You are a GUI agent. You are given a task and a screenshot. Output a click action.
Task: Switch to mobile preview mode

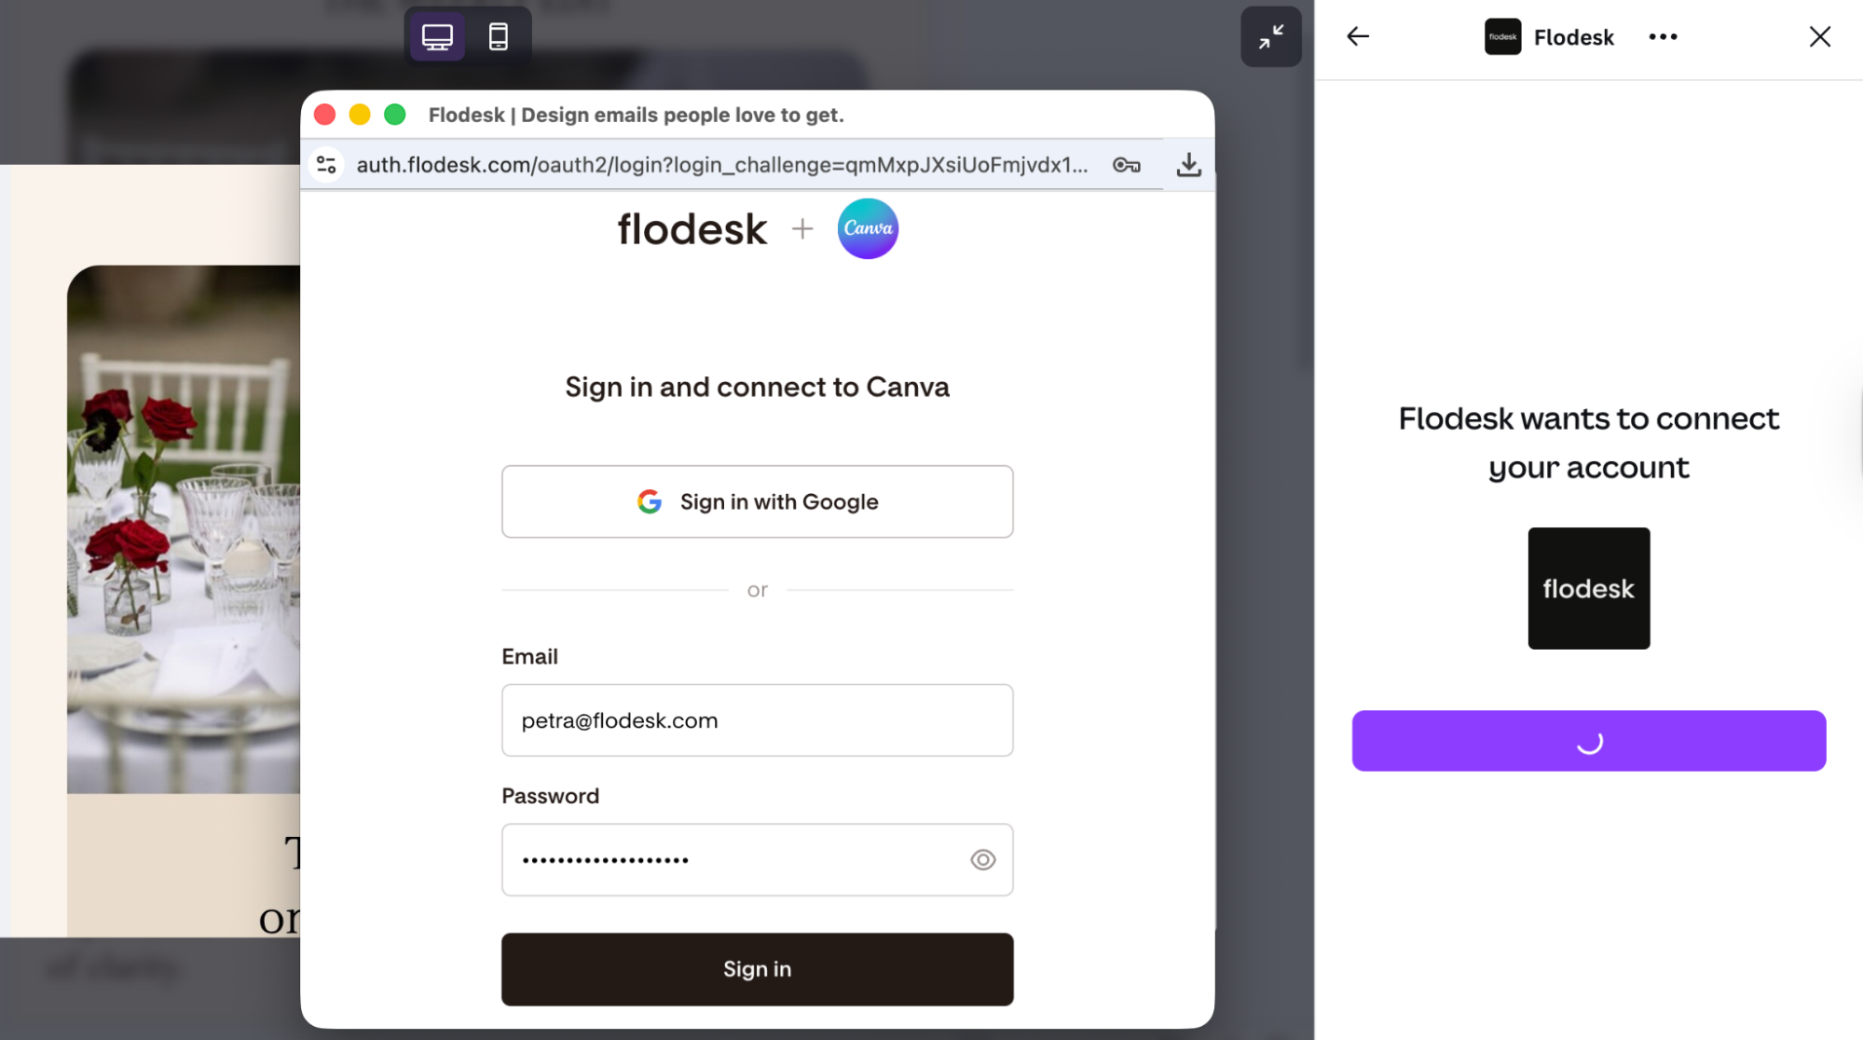[x=499, y=37]
